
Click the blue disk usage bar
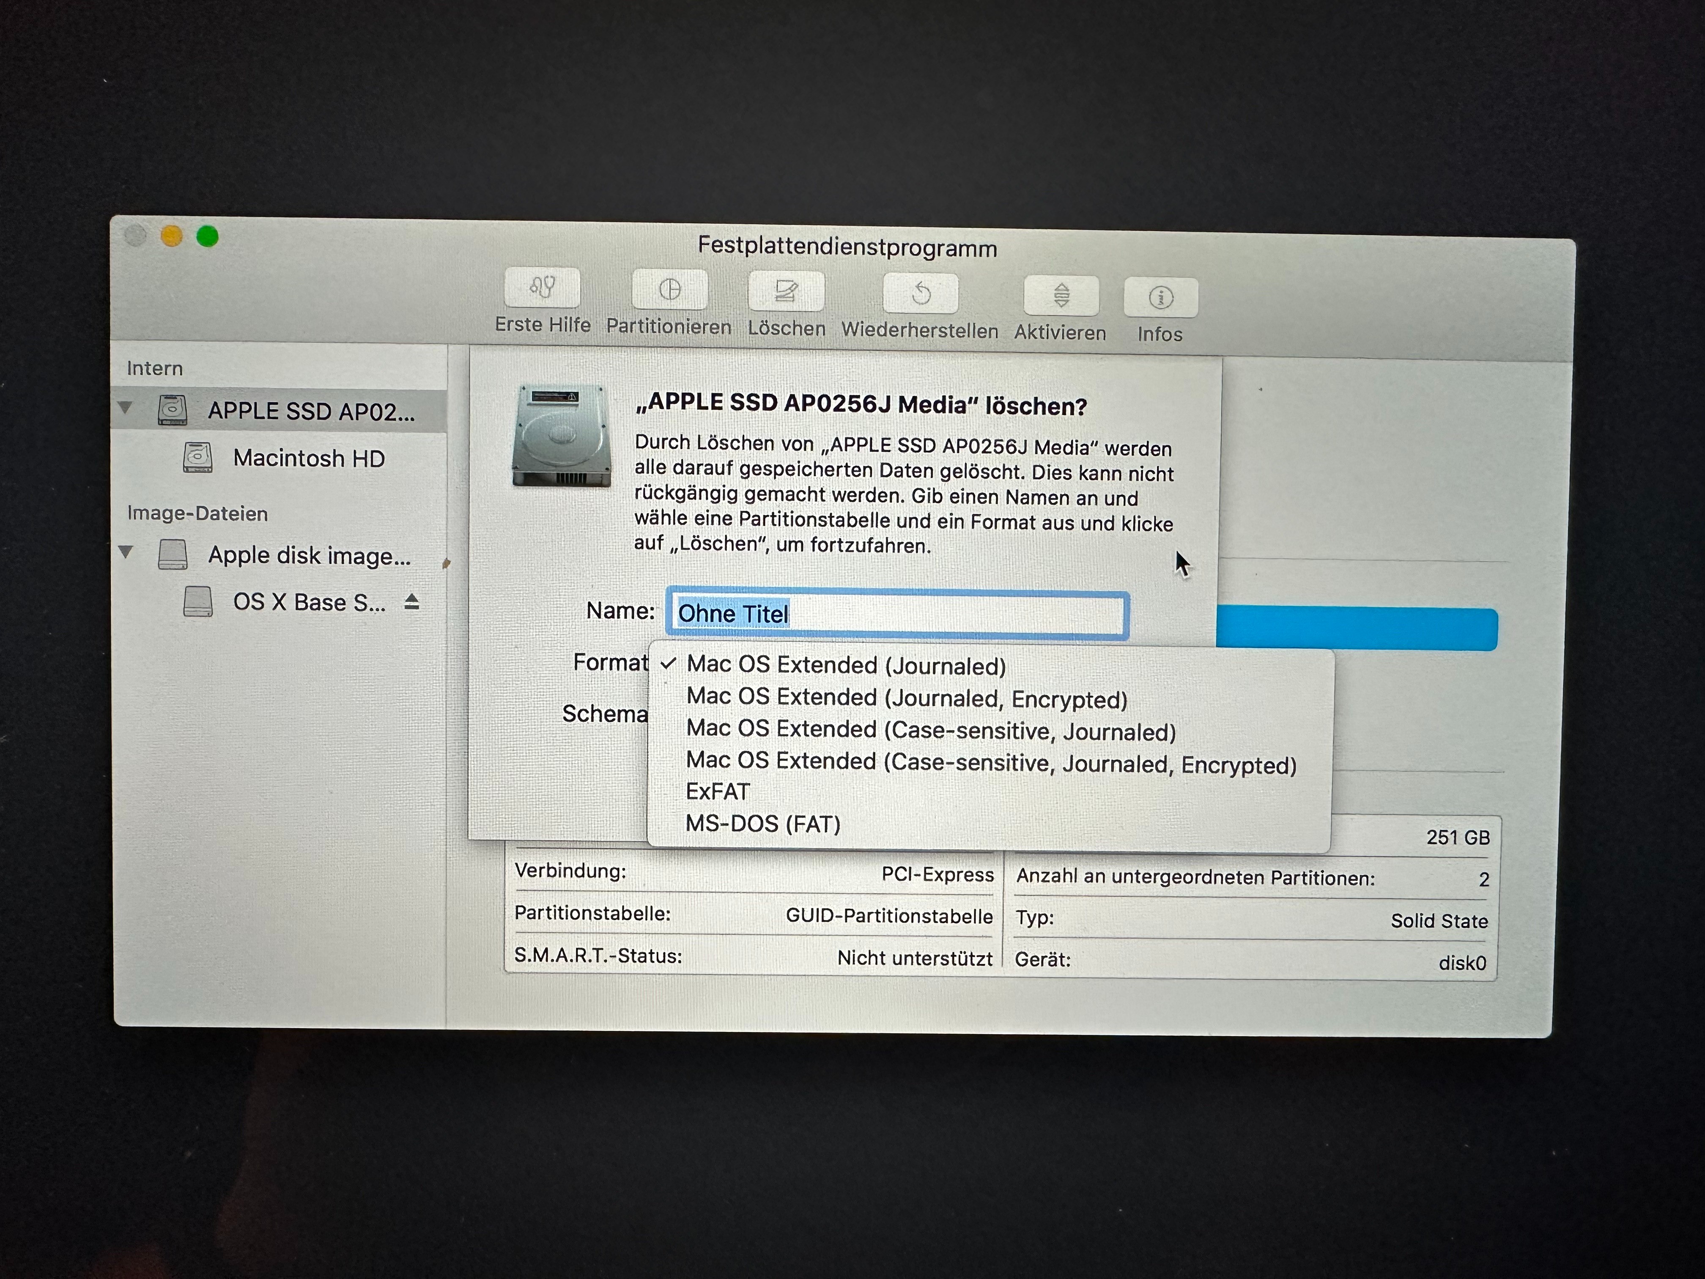pyautogui.click(x=1357, y=629)
